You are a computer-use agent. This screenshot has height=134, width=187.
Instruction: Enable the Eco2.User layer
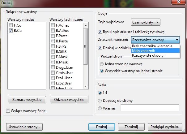(x=53, y=83)
